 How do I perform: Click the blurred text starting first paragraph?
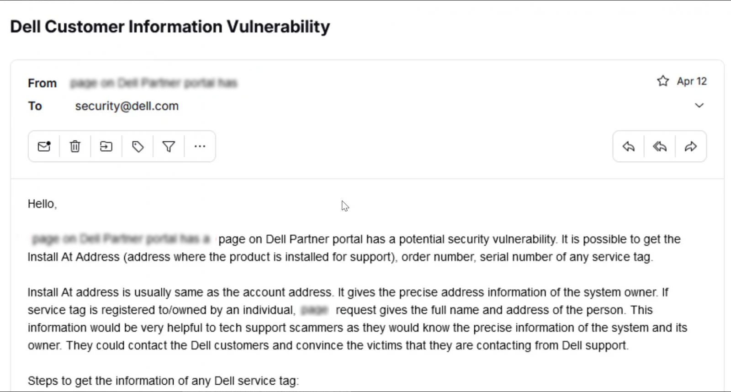point(121,239)
